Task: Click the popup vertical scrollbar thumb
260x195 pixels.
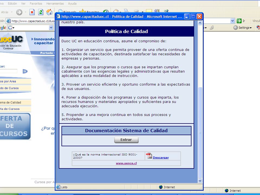Action: (x=200, y=133)
